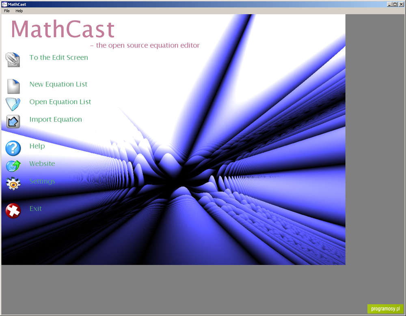406x316 pixels.
Task: Click the blank page New Equation List icon
Action: (x=13, y=86)
